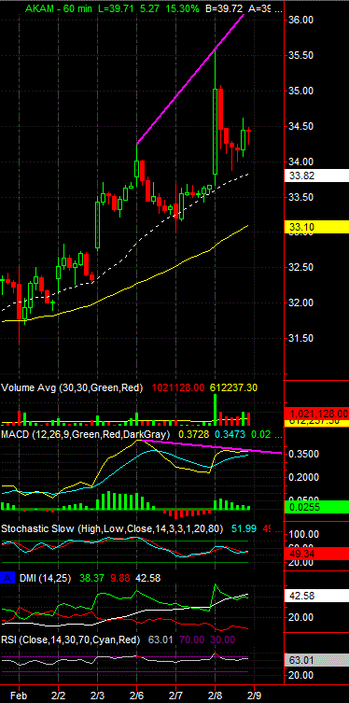Select the magenta divergence line on MACD

pos(211,446)
